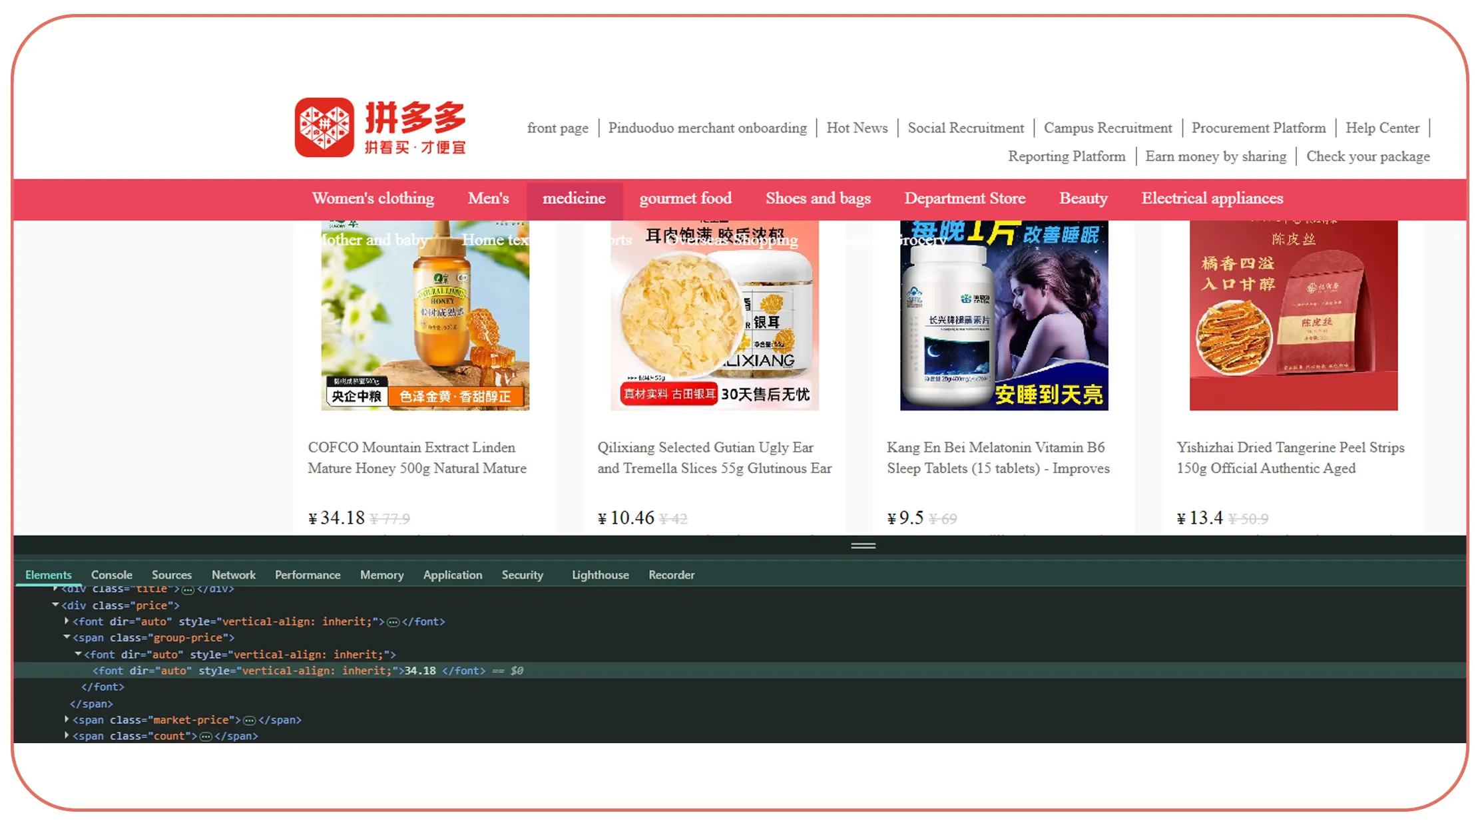The width and height of the screenshot is (1480, 825).
Task: Visit the Procurement Platform link
Action: click(1258, 128)
